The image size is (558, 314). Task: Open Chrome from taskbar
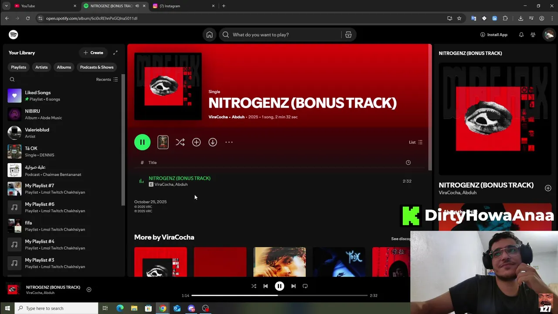pyautogui.click(x=163, y=308)
